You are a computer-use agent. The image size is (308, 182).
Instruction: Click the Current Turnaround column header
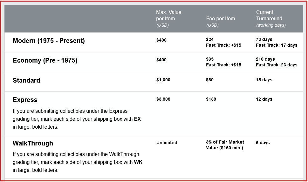271,18
